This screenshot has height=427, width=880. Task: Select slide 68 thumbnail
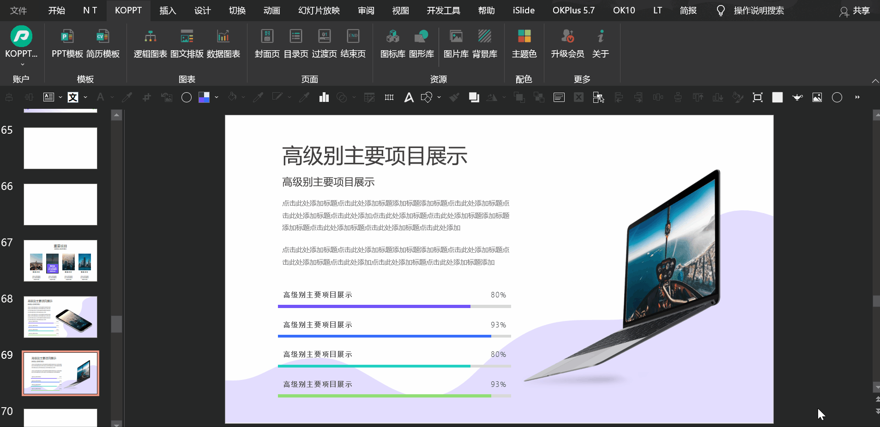[60, 317]
